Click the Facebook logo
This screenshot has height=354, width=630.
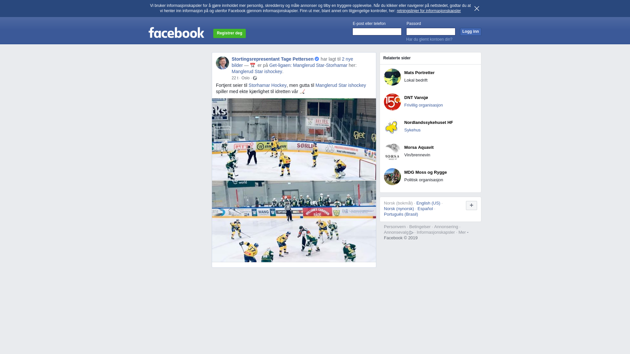[176, 33]
